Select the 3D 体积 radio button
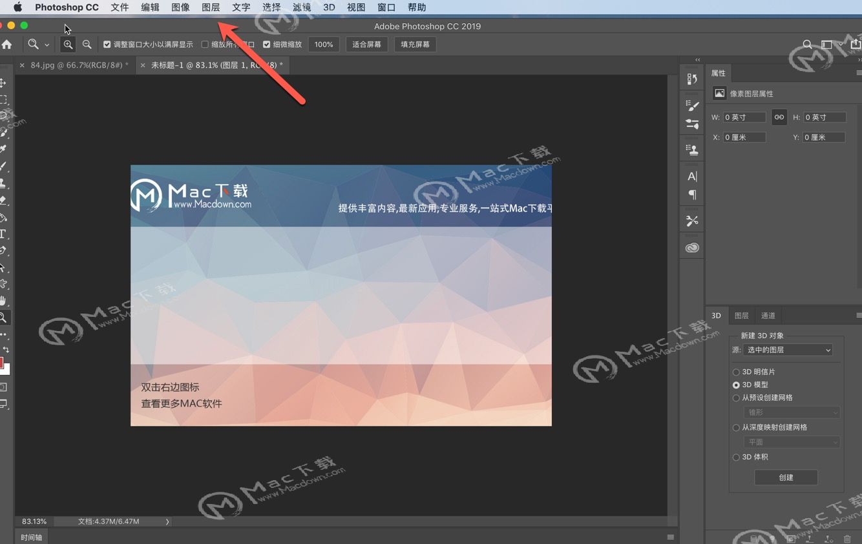The image size is (862, 544). 736,458
